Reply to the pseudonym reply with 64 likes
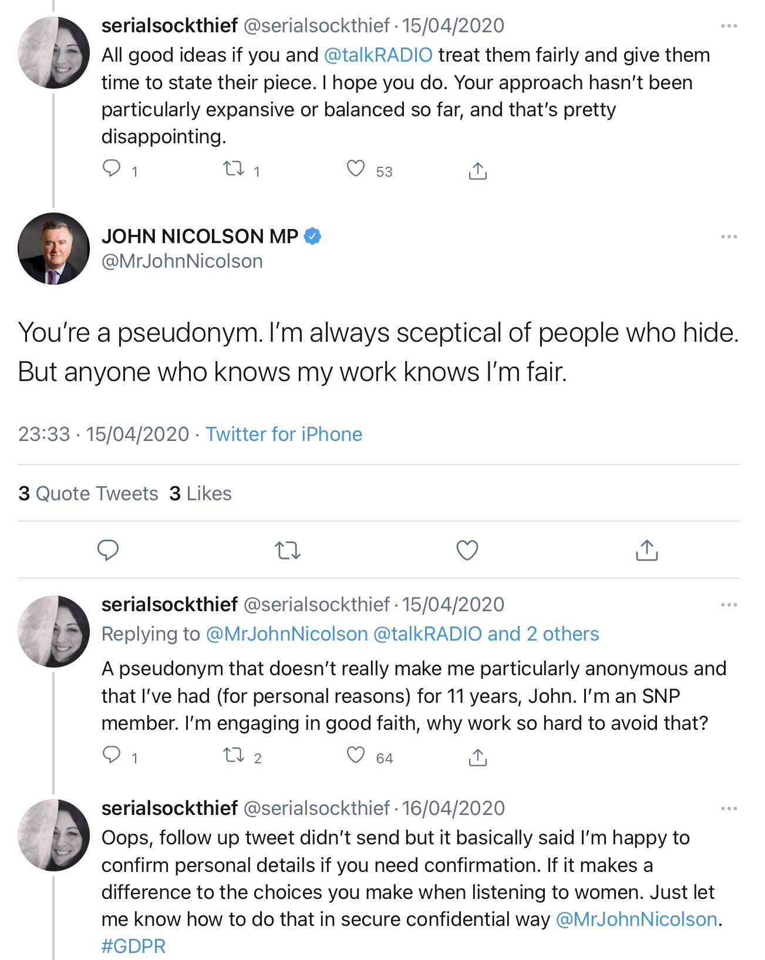Screen dimensions: 765x960 [112, 755]
